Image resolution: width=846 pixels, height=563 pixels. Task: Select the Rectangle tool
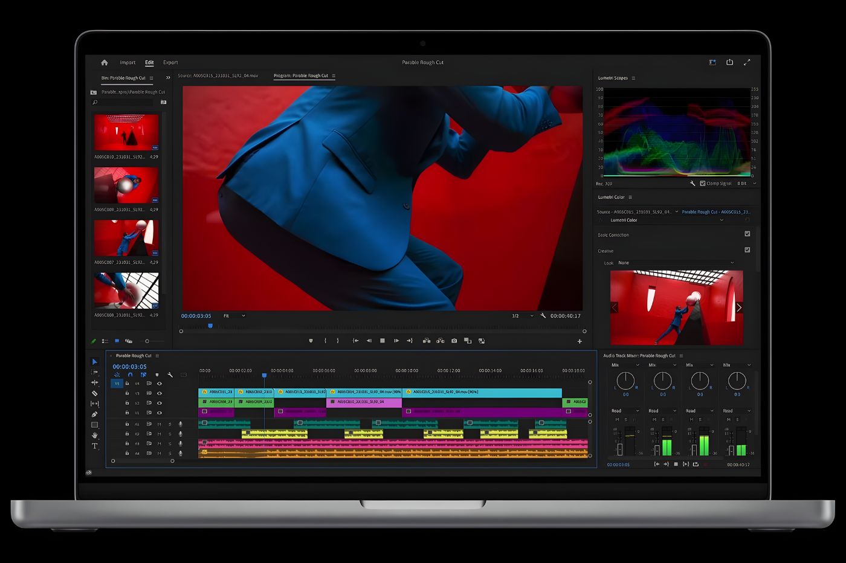click(94, 425)
